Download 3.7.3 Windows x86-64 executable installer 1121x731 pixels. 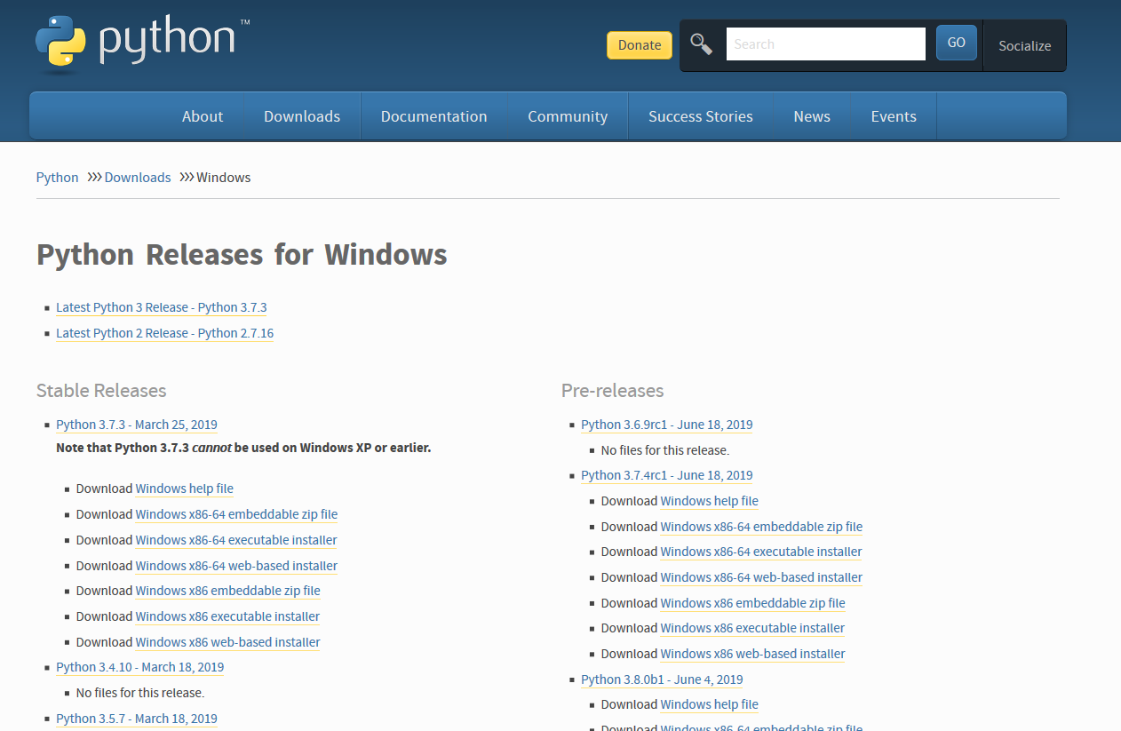coord(236,540)
